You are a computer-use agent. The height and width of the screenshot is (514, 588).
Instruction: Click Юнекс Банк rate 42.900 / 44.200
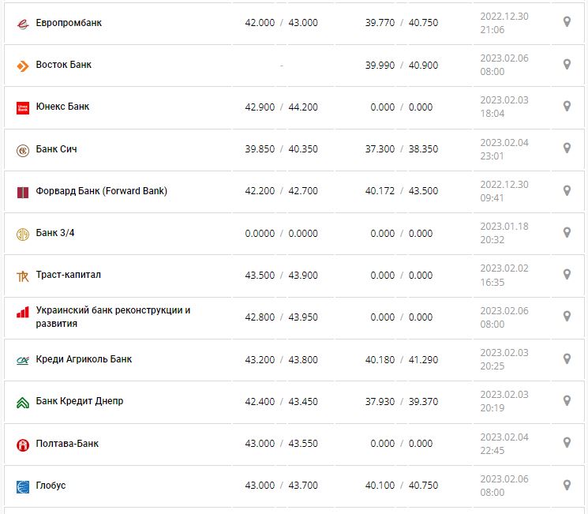coord(281,107)
